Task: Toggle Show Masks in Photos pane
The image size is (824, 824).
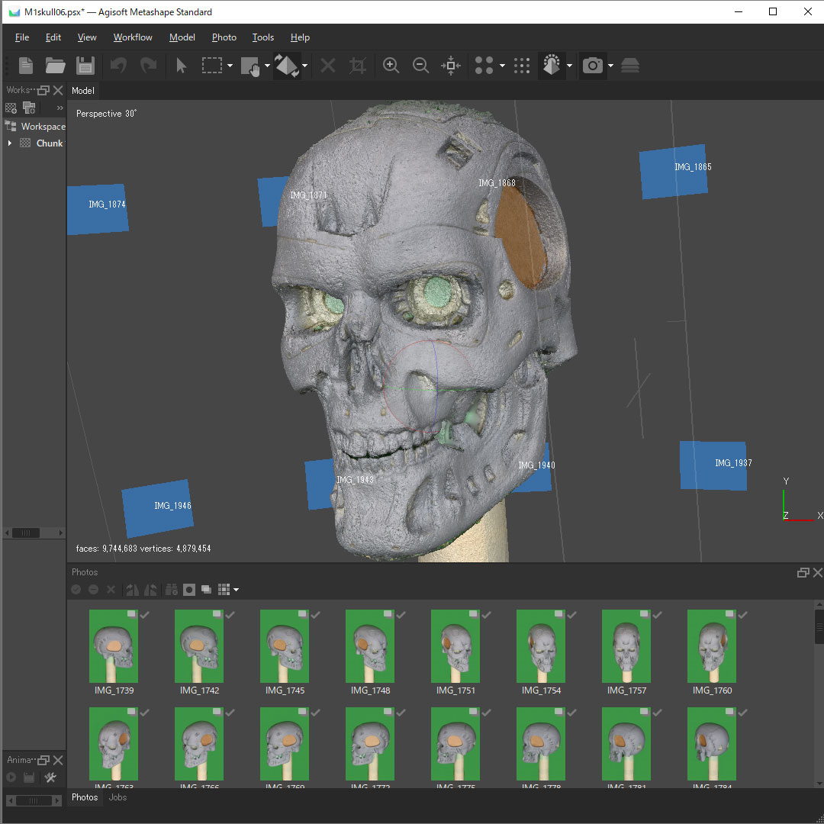Action: pos(189,590)
